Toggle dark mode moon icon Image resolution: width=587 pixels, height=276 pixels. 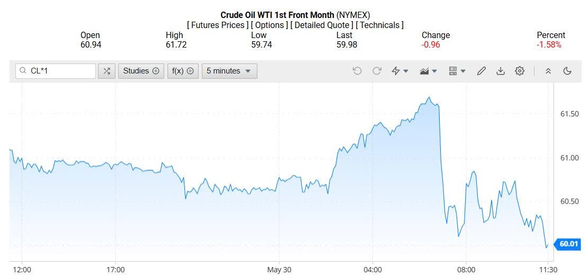click(567, 71)
